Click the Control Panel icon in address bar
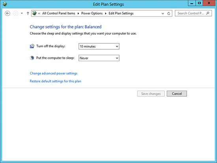The image size is (217, 163). click(x=34, y=13)
